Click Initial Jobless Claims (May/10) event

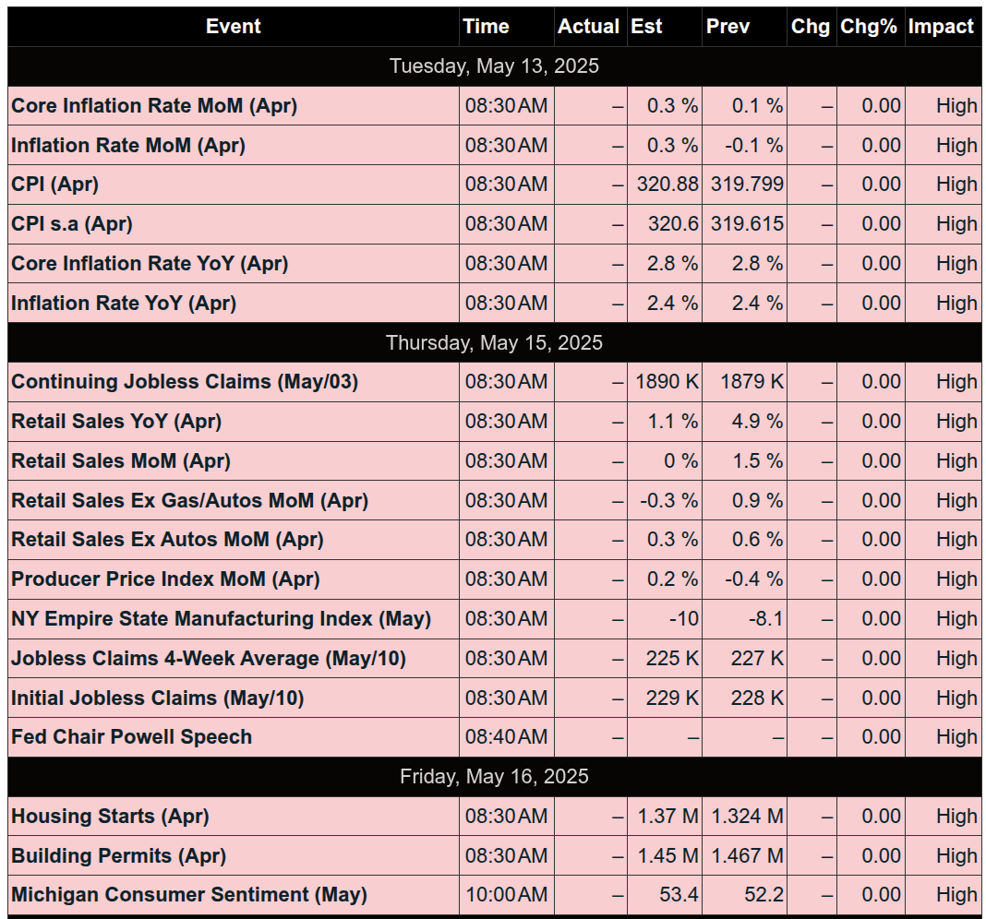tap(158, 698)
